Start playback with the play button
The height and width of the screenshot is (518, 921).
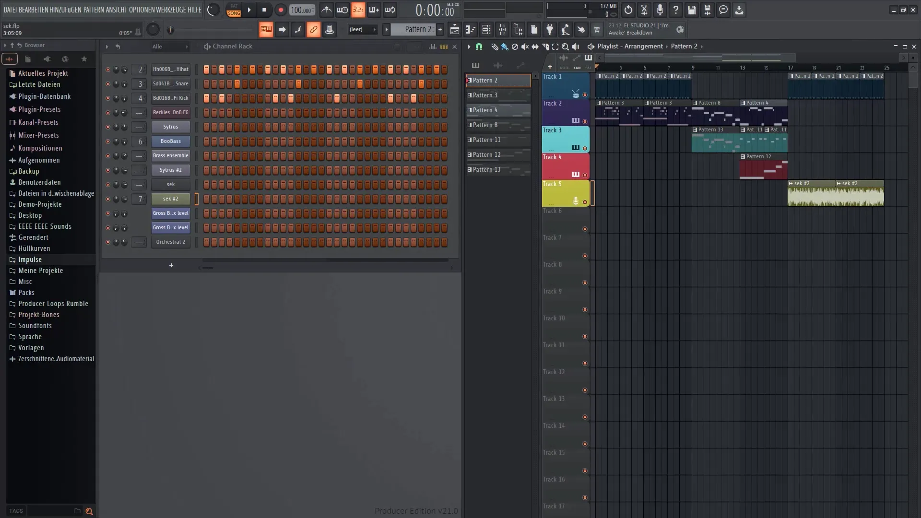pyautogui.click(x=249, y=10)
